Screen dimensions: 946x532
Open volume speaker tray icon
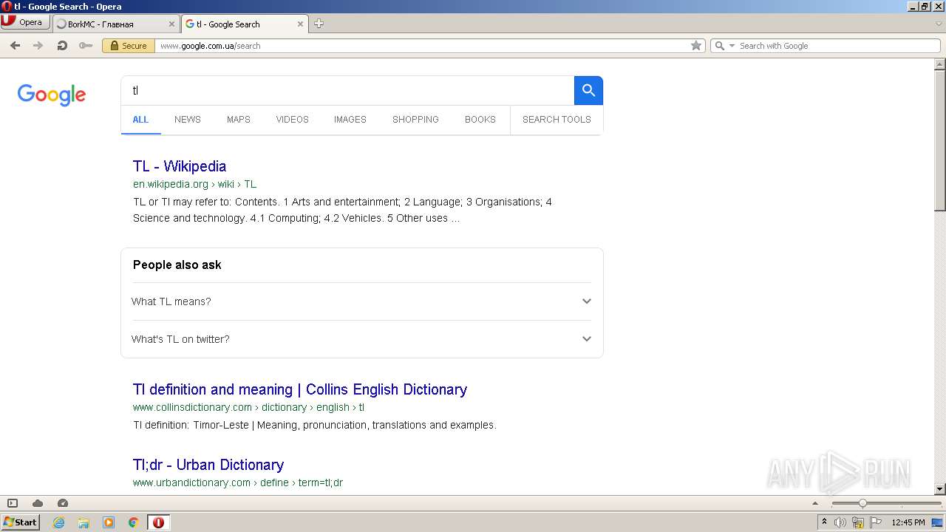(840, 522)
